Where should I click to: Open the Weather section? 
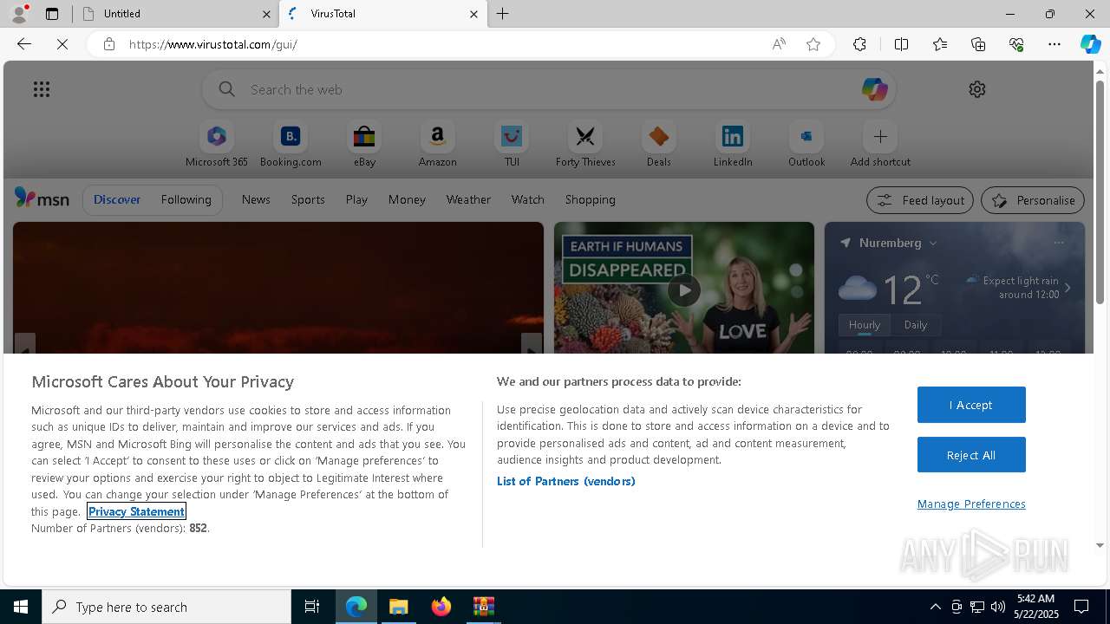coord(468,199)
